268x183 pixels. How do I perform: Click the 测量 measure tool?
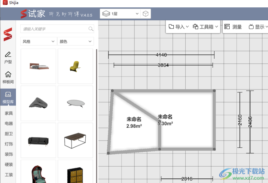pyautogui.click(x=233, y=27)
